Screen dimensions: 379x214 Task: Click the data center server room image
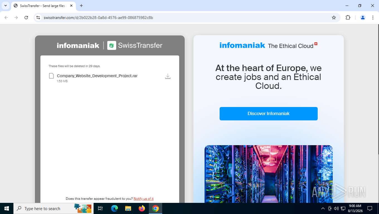click(269, 174)
